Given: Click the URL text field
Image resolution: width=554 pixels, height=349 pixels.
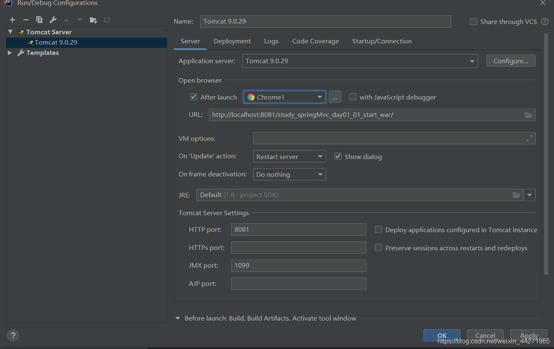Looking at the screenshot, I should (372, 115).
